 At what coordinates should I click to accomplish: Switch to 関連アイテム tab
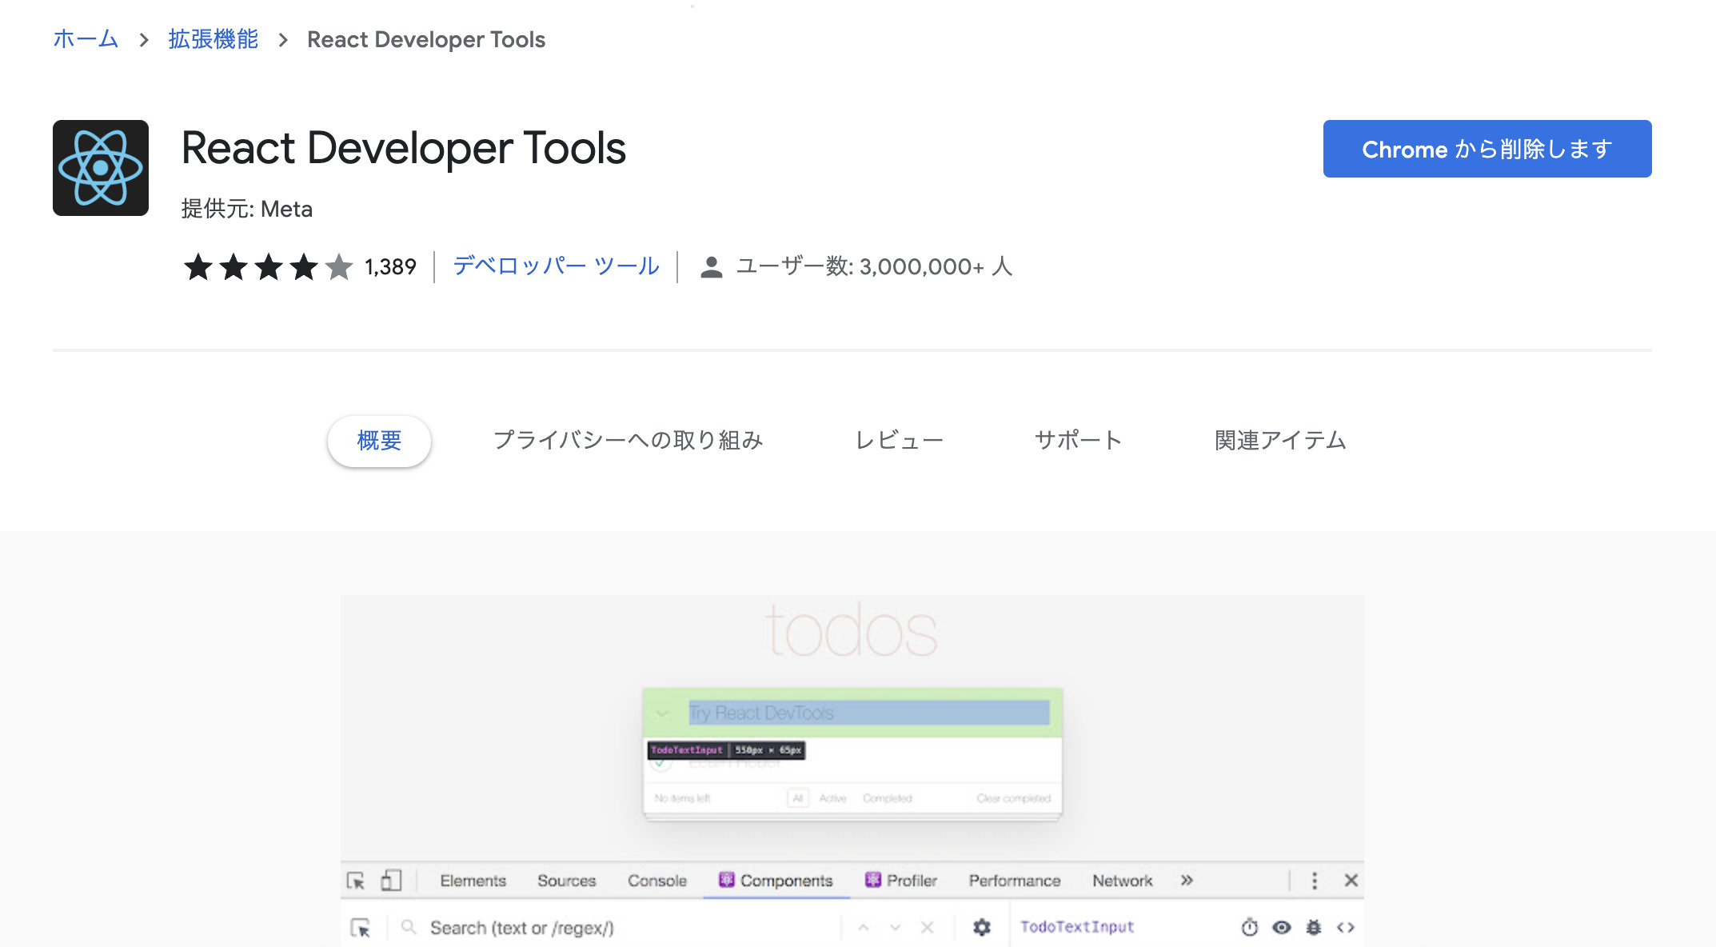[1280, 441]
